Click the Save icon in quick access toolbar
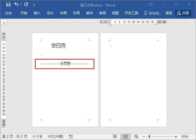 tap(8, 4)
